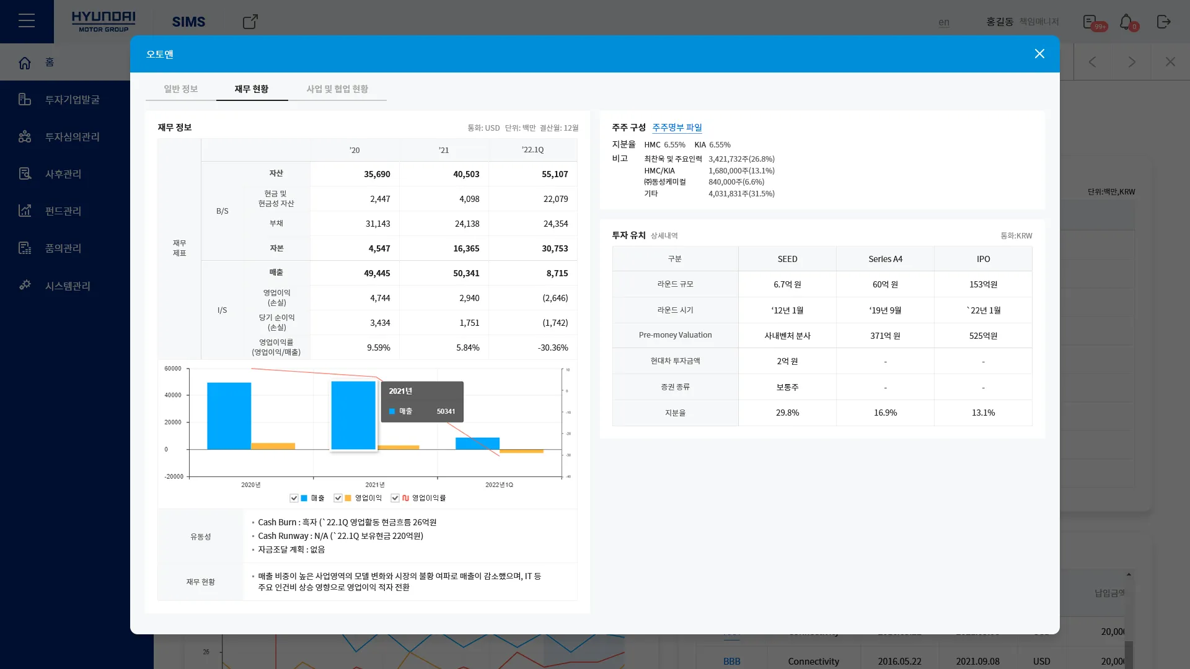Click the 2022년1Q blue revenue bar
Image resolution: width=1190 pixels, height=669 pixels.
477,444
